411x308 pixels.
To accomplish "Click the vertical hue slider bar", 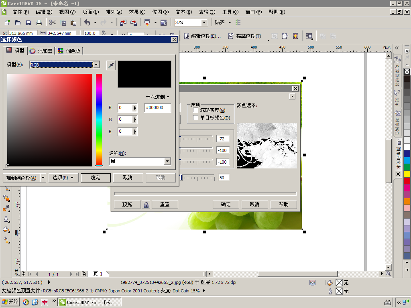I will coord(99,120).
